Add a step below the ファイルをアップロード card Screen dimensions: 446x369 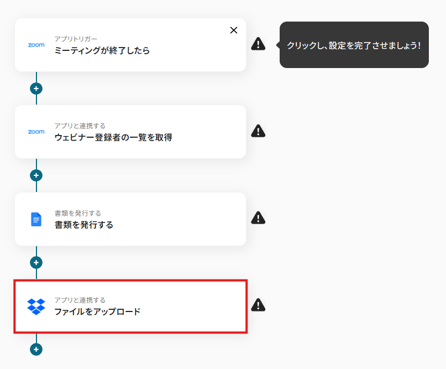[x=36, y=349]
